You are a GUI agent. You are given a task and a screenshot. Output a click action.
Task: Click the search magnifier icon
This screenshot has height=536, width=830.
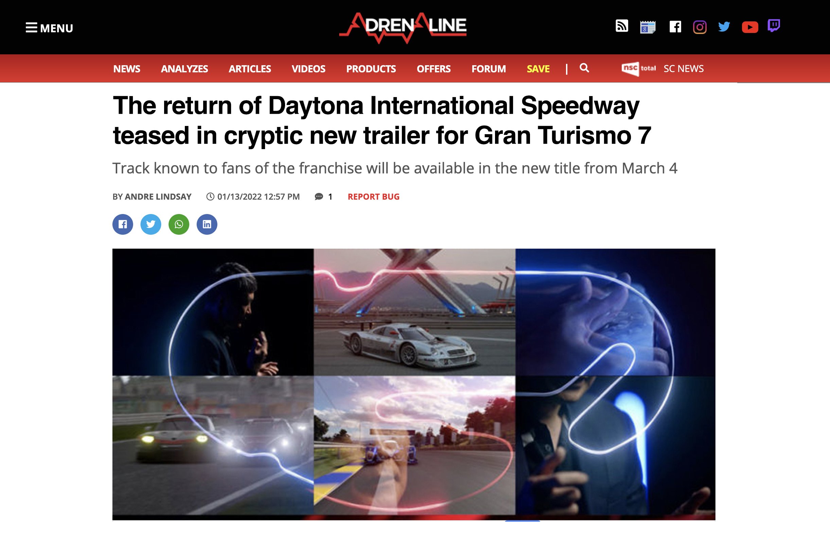pos(584,68)
